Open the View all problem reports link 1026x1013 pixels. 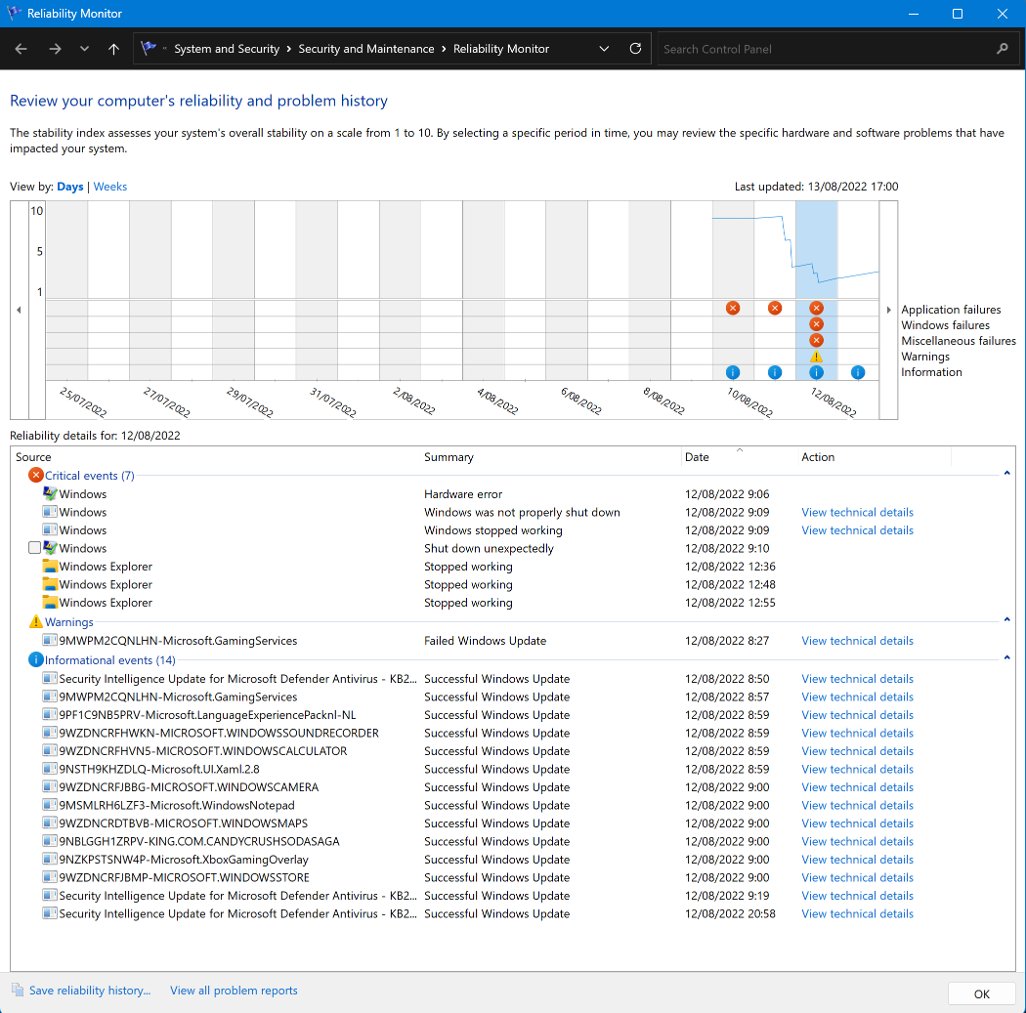[234, 991]
